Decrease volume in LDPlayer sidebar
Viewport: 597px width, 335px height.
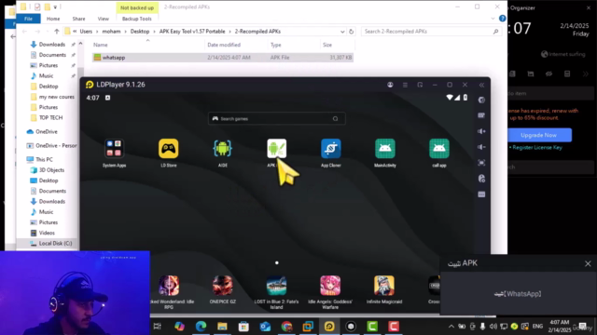tap(481, 147)
